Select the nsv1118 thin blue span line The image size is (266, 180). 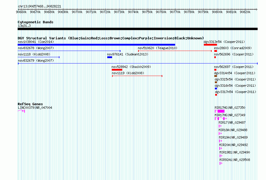pos(39,57)
